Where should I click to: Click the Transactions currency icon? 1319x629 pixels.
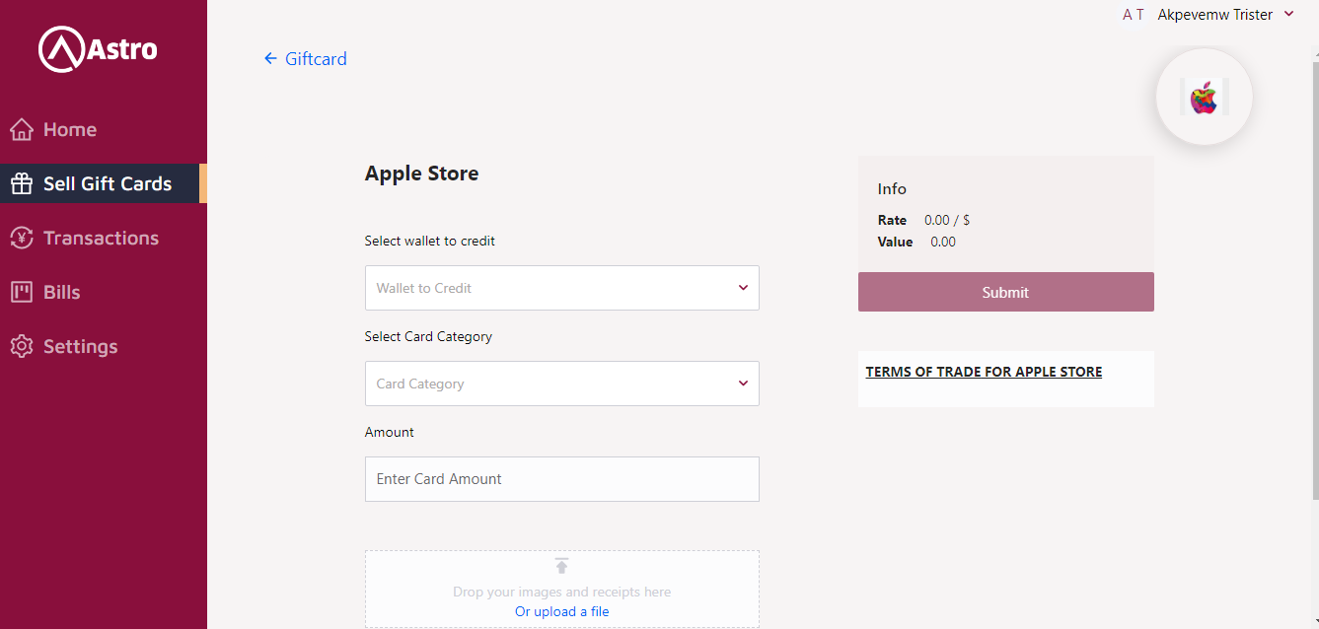pos(22,238)
